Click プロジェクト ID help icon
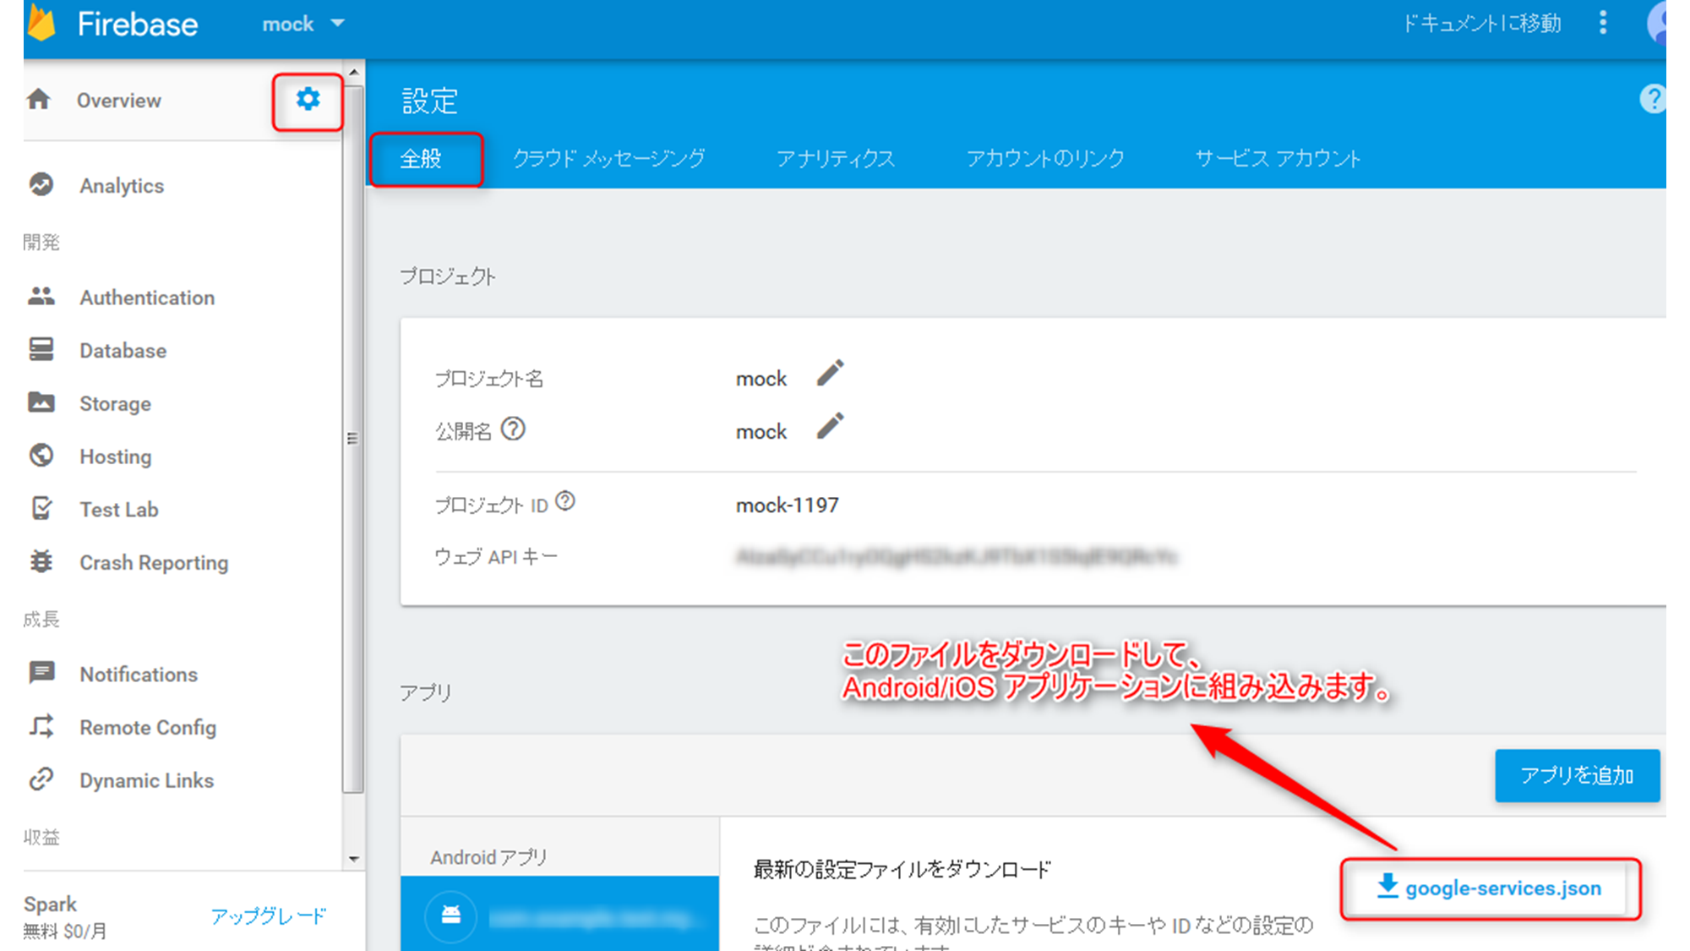 tap(565, 501)
